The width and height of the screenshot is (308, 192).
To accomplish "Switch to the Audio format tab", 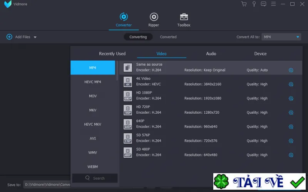I will [x=211, y=54].
